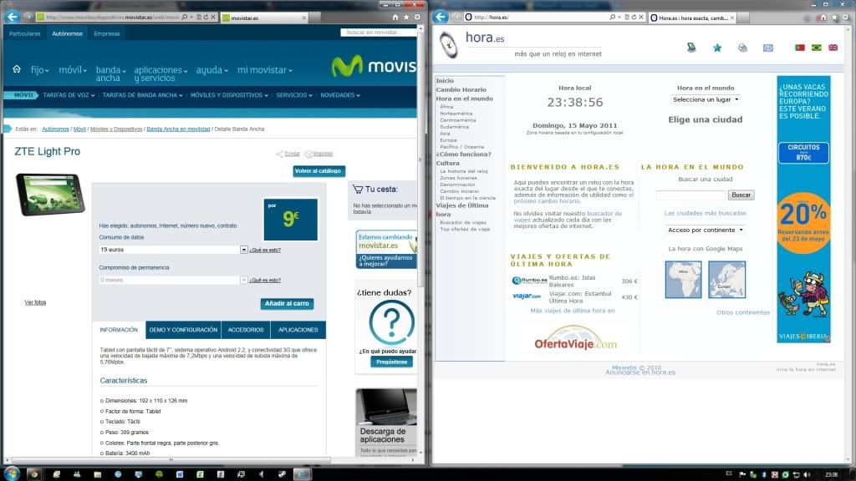Open the Selecciona un lugar dropdown
The width and height of the screenshot is (856, 481).
coord(706,99)
